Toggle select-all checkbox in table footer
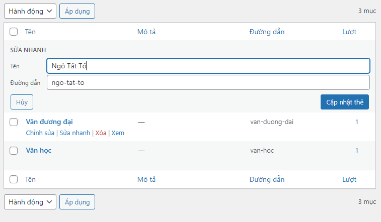Viewport: 381px width, 222px height. (14, 179)
